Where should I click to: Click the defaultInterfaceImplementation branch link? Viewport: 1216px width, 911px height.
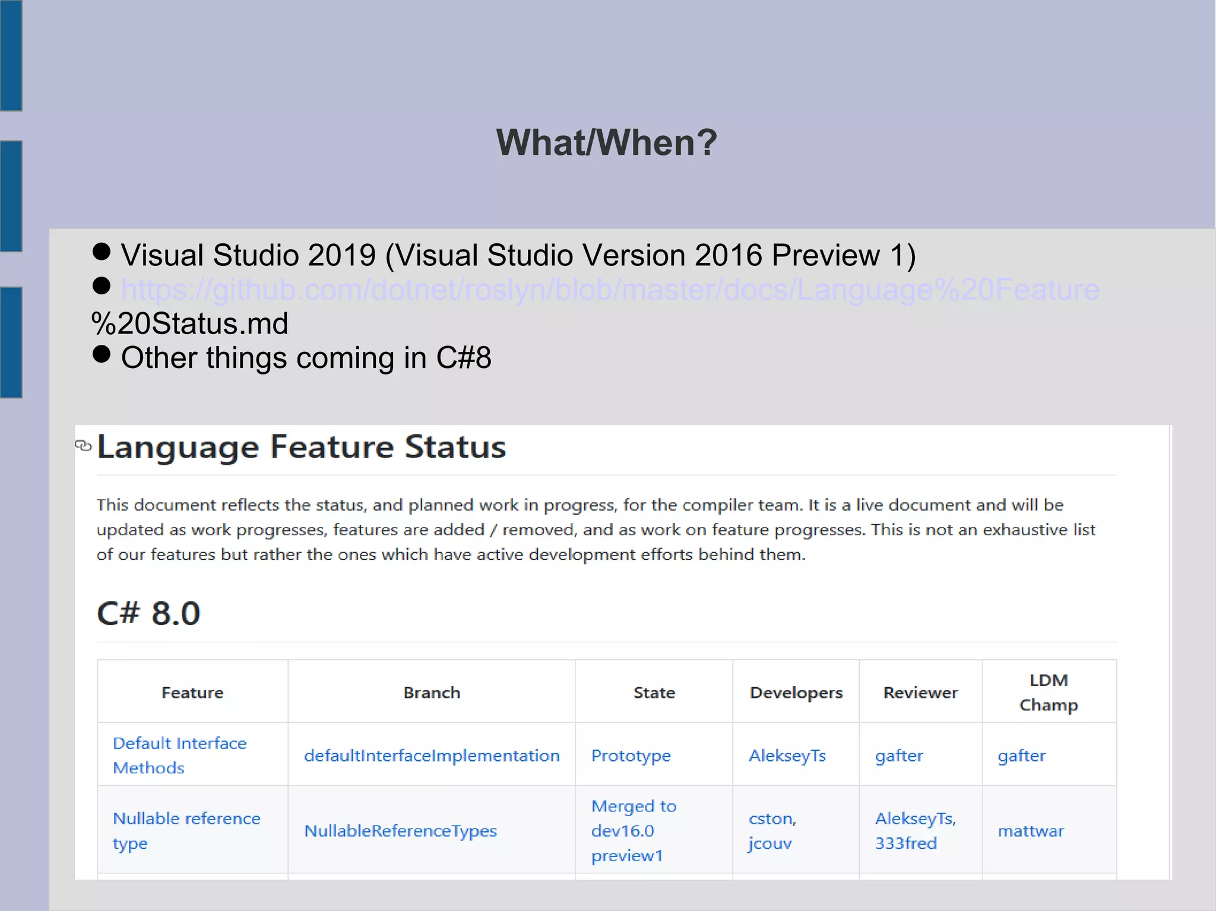tap(431, 756)
